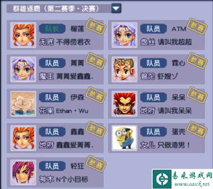Click 伊森's landscape avatar image
The width and height of the screenshot is (213, 189).
23,104
